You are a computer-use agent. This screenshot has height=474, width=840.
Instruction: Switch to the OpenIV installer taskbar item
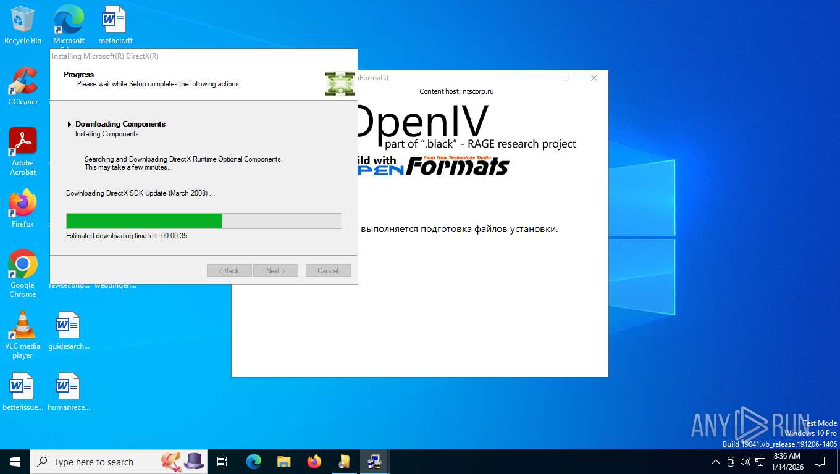345,462
